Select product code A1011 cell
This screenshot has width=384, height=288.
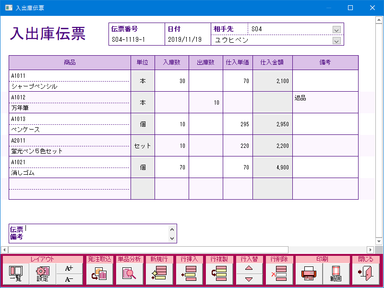70,76
